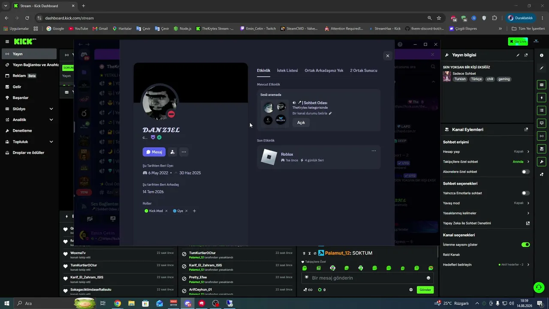Open the 2 Ortak Sunucu tab
549x309 pixels.
click(x=364, y=70)
